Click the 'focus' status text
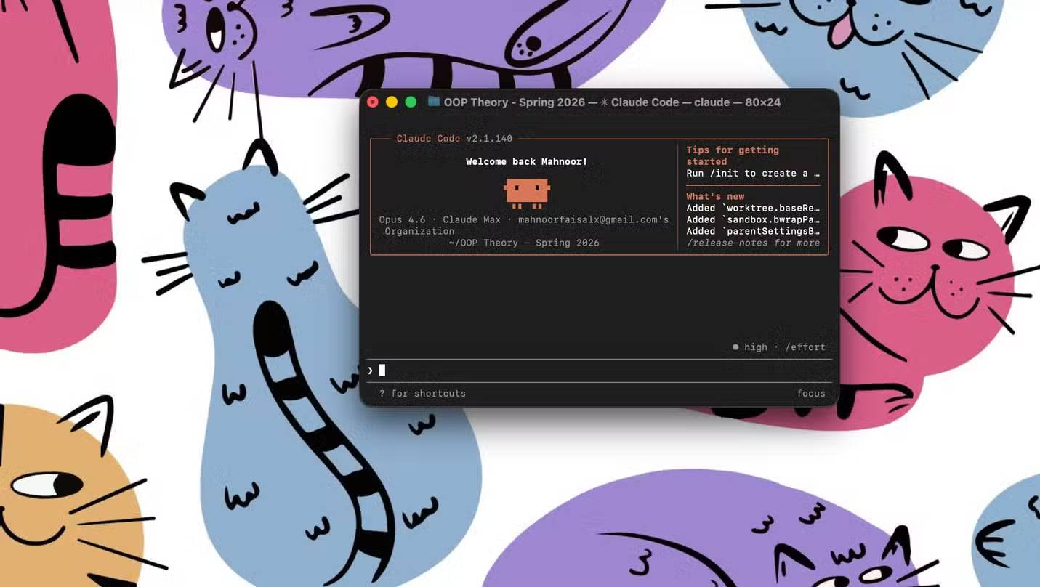1040x587 pixels. 811,394
